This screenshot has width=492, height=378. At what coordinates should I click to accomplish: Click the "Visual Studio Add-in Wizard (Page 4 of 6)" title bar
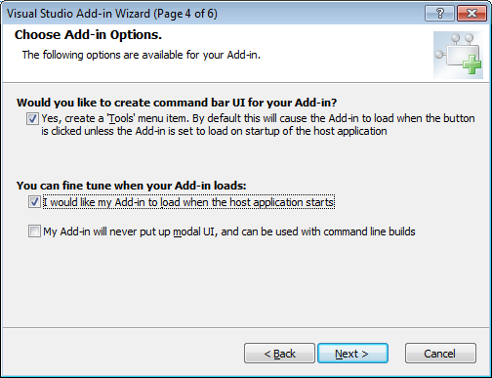112,14
